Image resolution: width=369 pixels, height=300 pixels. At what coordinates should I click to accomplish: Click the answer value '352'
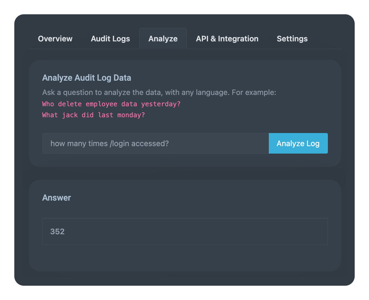(57, 232)
